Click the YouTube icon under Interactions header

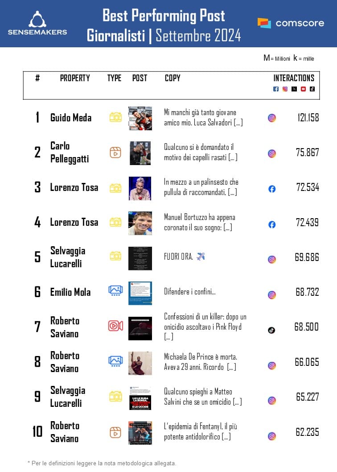point(303,89)
